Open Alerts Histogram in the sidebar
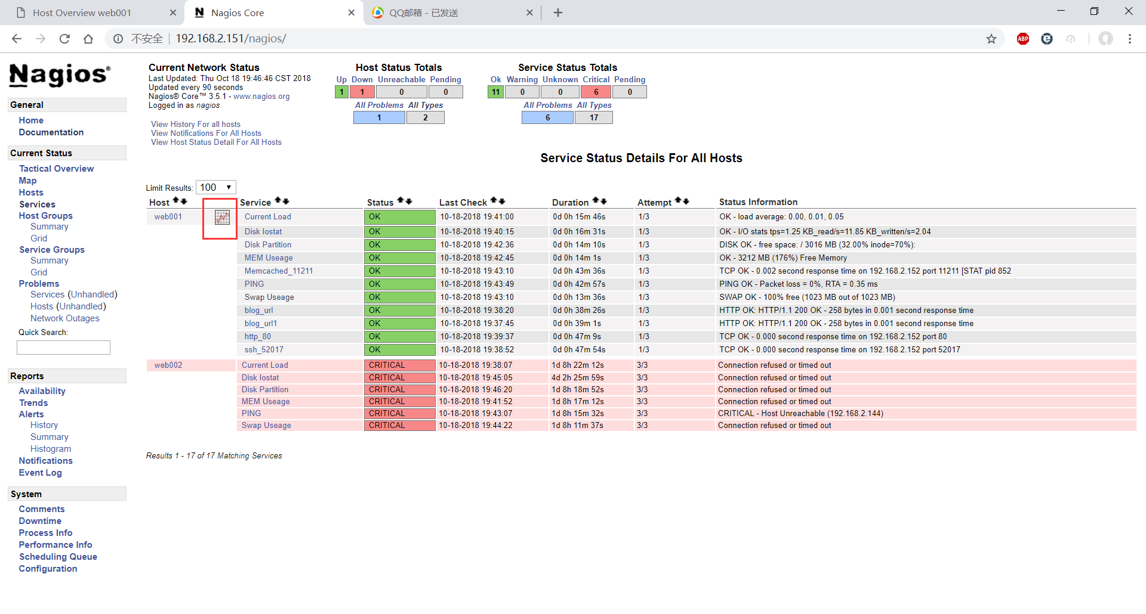Screen dimensions: 1146x614 coord(51,449)
